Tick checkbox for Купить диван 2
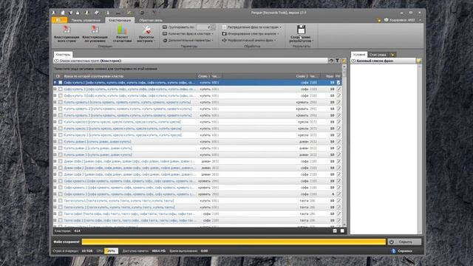Image resolution: width=473 pixels, height=266 pixels. coord(61,148)
